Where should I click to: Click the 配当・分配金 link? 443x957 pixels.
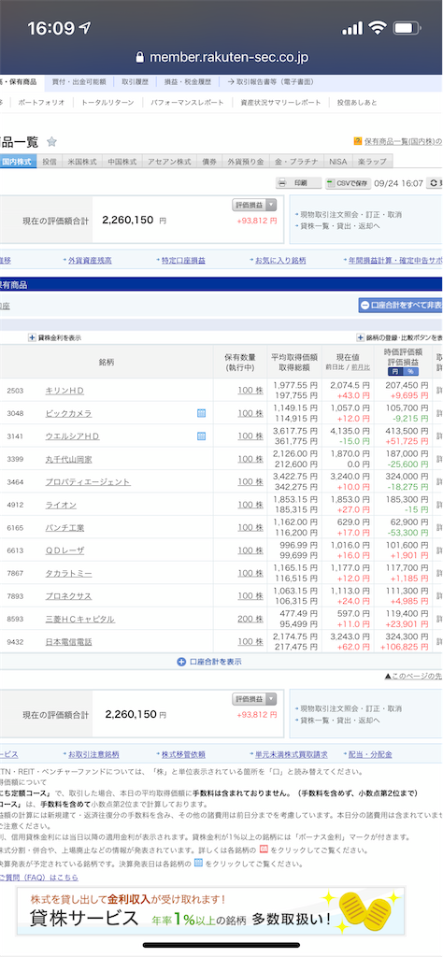tap(370, 754)
